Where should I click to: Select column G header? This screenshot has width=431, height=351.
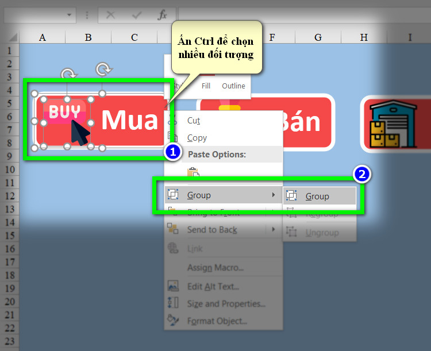pos(318,37)
